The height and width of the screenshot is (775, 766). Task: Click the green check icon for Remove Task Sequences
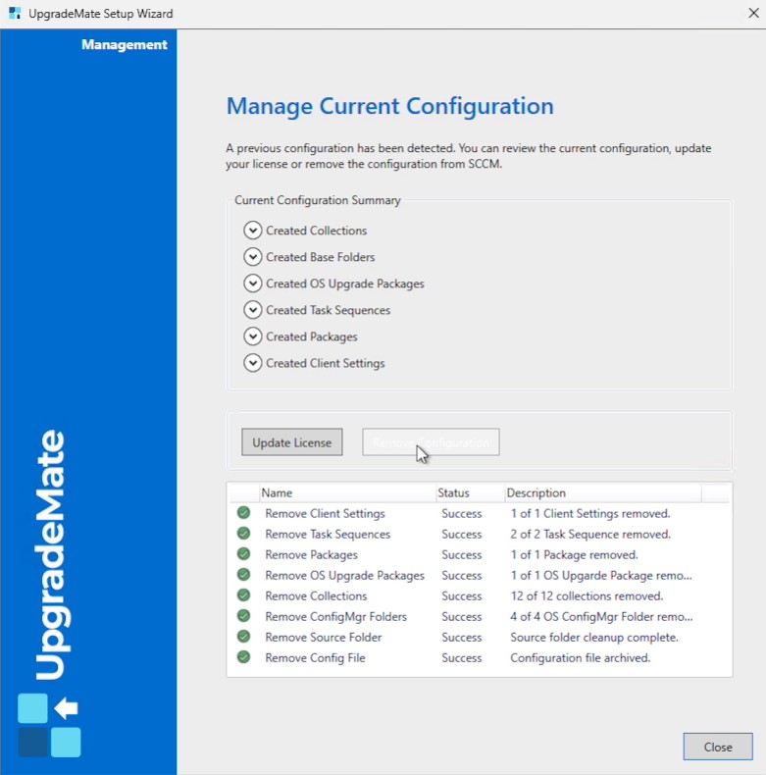click(243, 534)
